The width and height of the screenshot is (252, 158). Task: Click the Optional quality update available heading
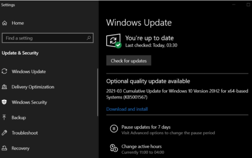[x=148, y=81]
